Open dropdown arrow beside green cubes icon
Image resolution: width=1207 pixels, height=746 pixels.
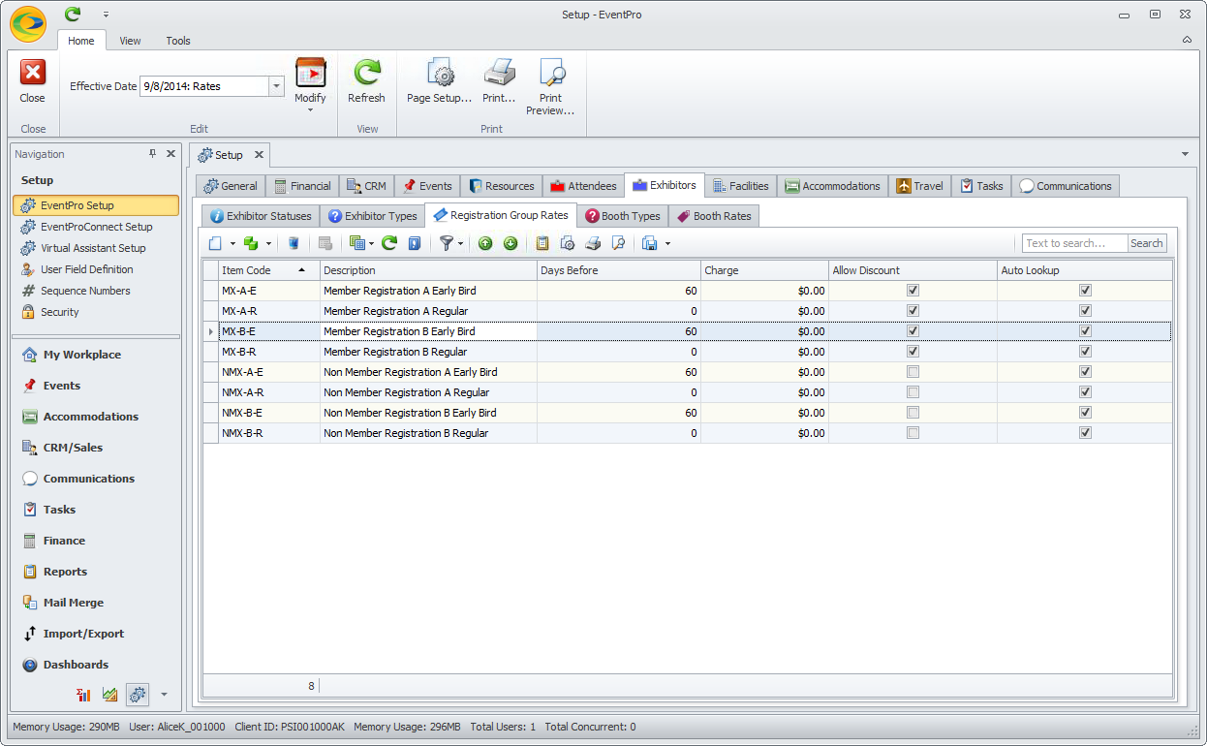[x=268, y=243]
